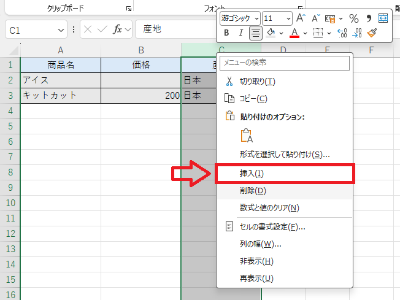Screen dimensions: 400x300
Task: Open 游ゴシック font name dropdown
Action: 256,18
